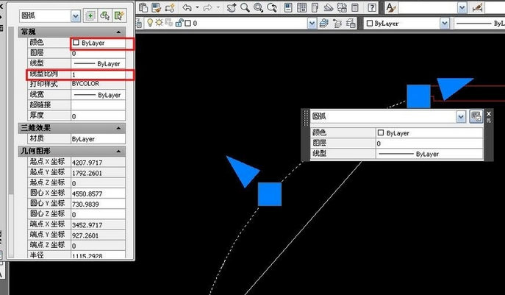Screen dimensions: 505x295
Task: Click the customize icon in quick properties panel
Action: [476, 116]
